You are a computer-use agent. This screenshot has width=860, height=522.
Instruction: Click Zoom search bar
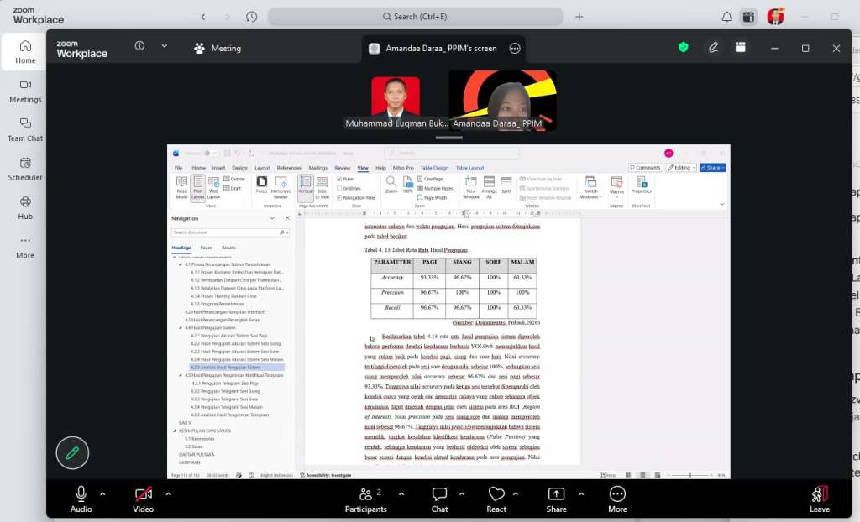pos(415,17)
